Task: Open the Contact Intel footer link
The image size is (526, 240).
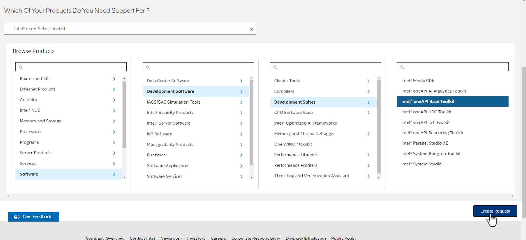Action: point(142,238)
